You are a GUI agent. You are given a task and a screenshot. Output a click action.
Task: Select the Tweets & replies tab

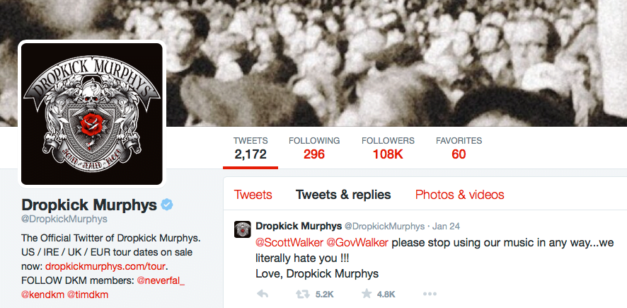click(343, 195)
